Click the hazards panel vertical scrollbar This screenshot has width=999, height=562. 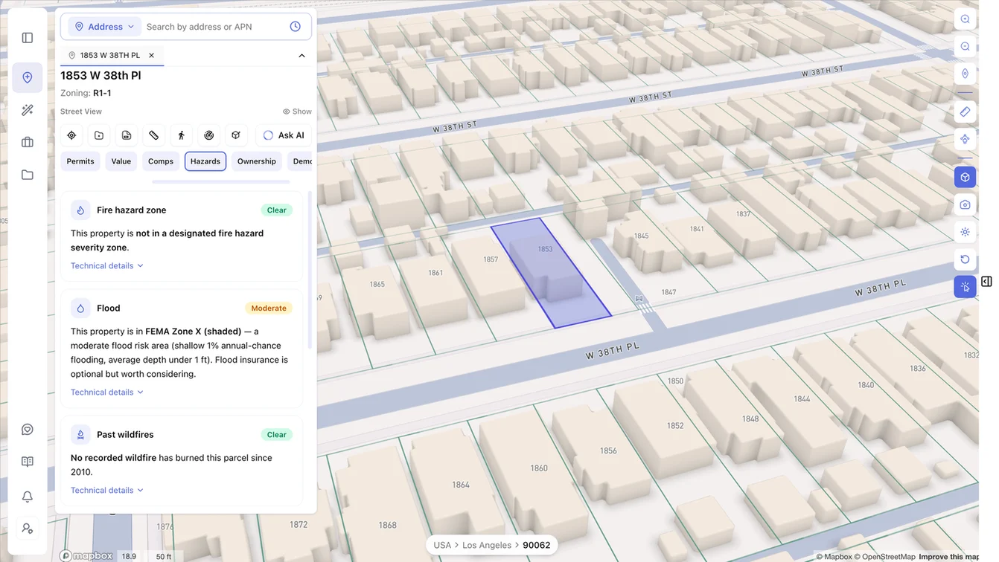(310, 271)
